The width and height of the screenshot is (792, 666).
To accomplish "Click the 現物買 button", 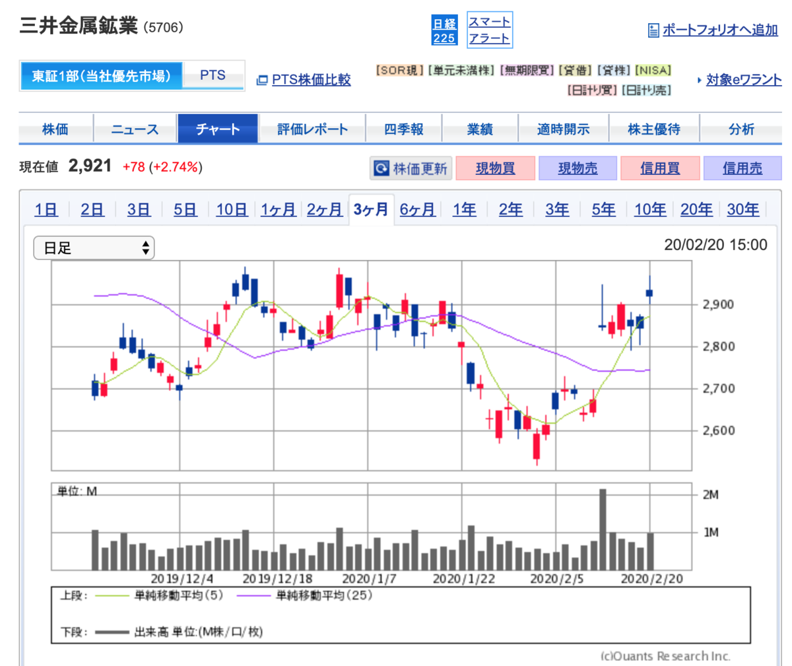I will point(495,168).
